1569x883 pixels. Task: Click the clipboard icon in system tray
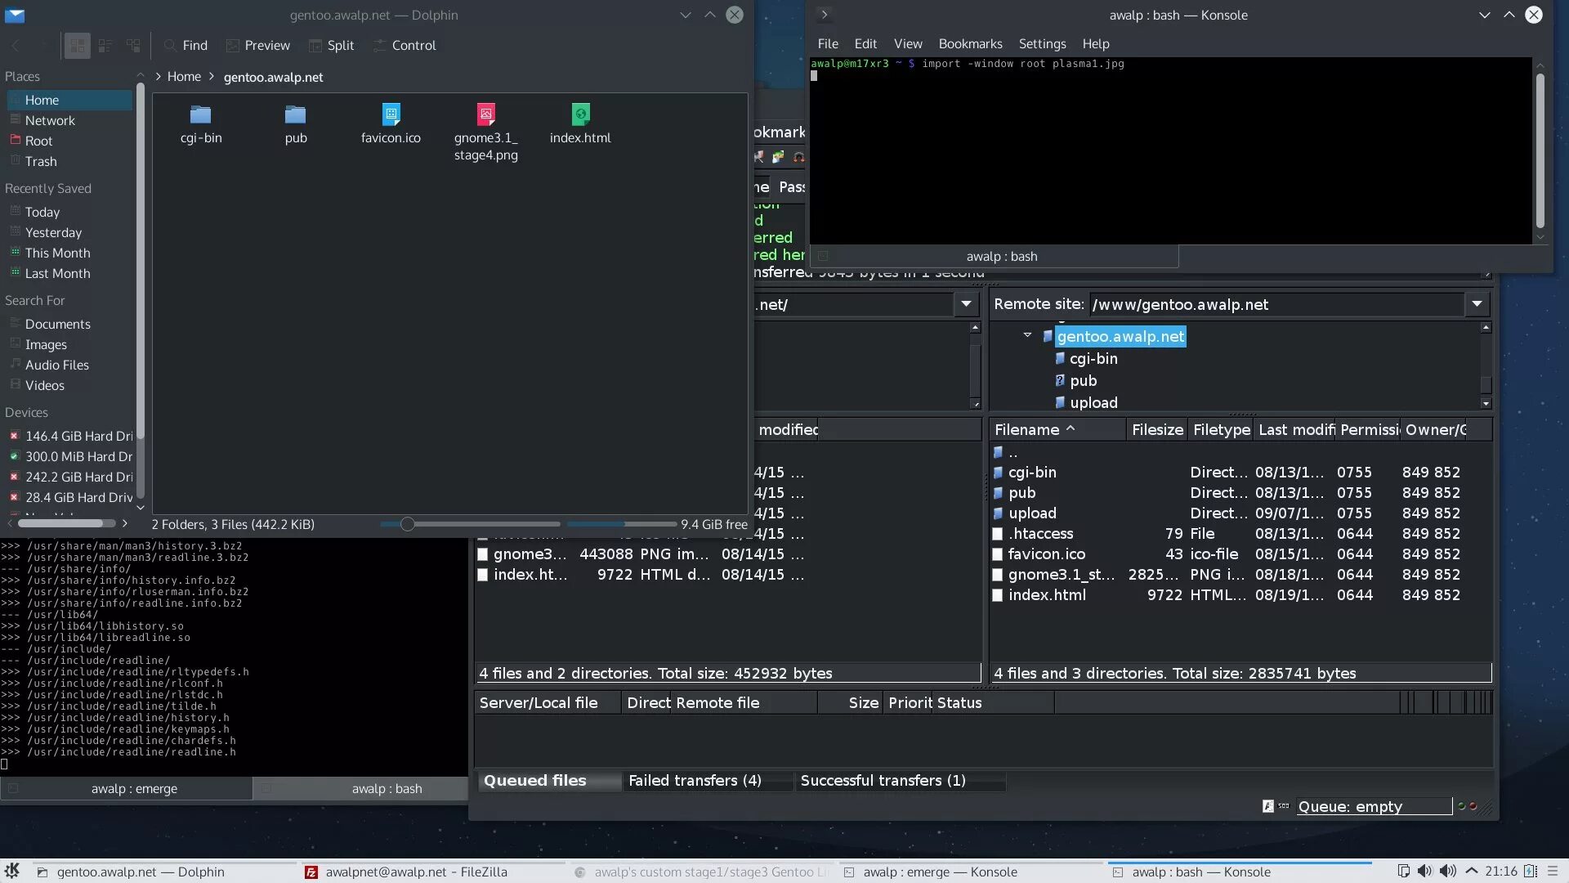(1403, 872)
